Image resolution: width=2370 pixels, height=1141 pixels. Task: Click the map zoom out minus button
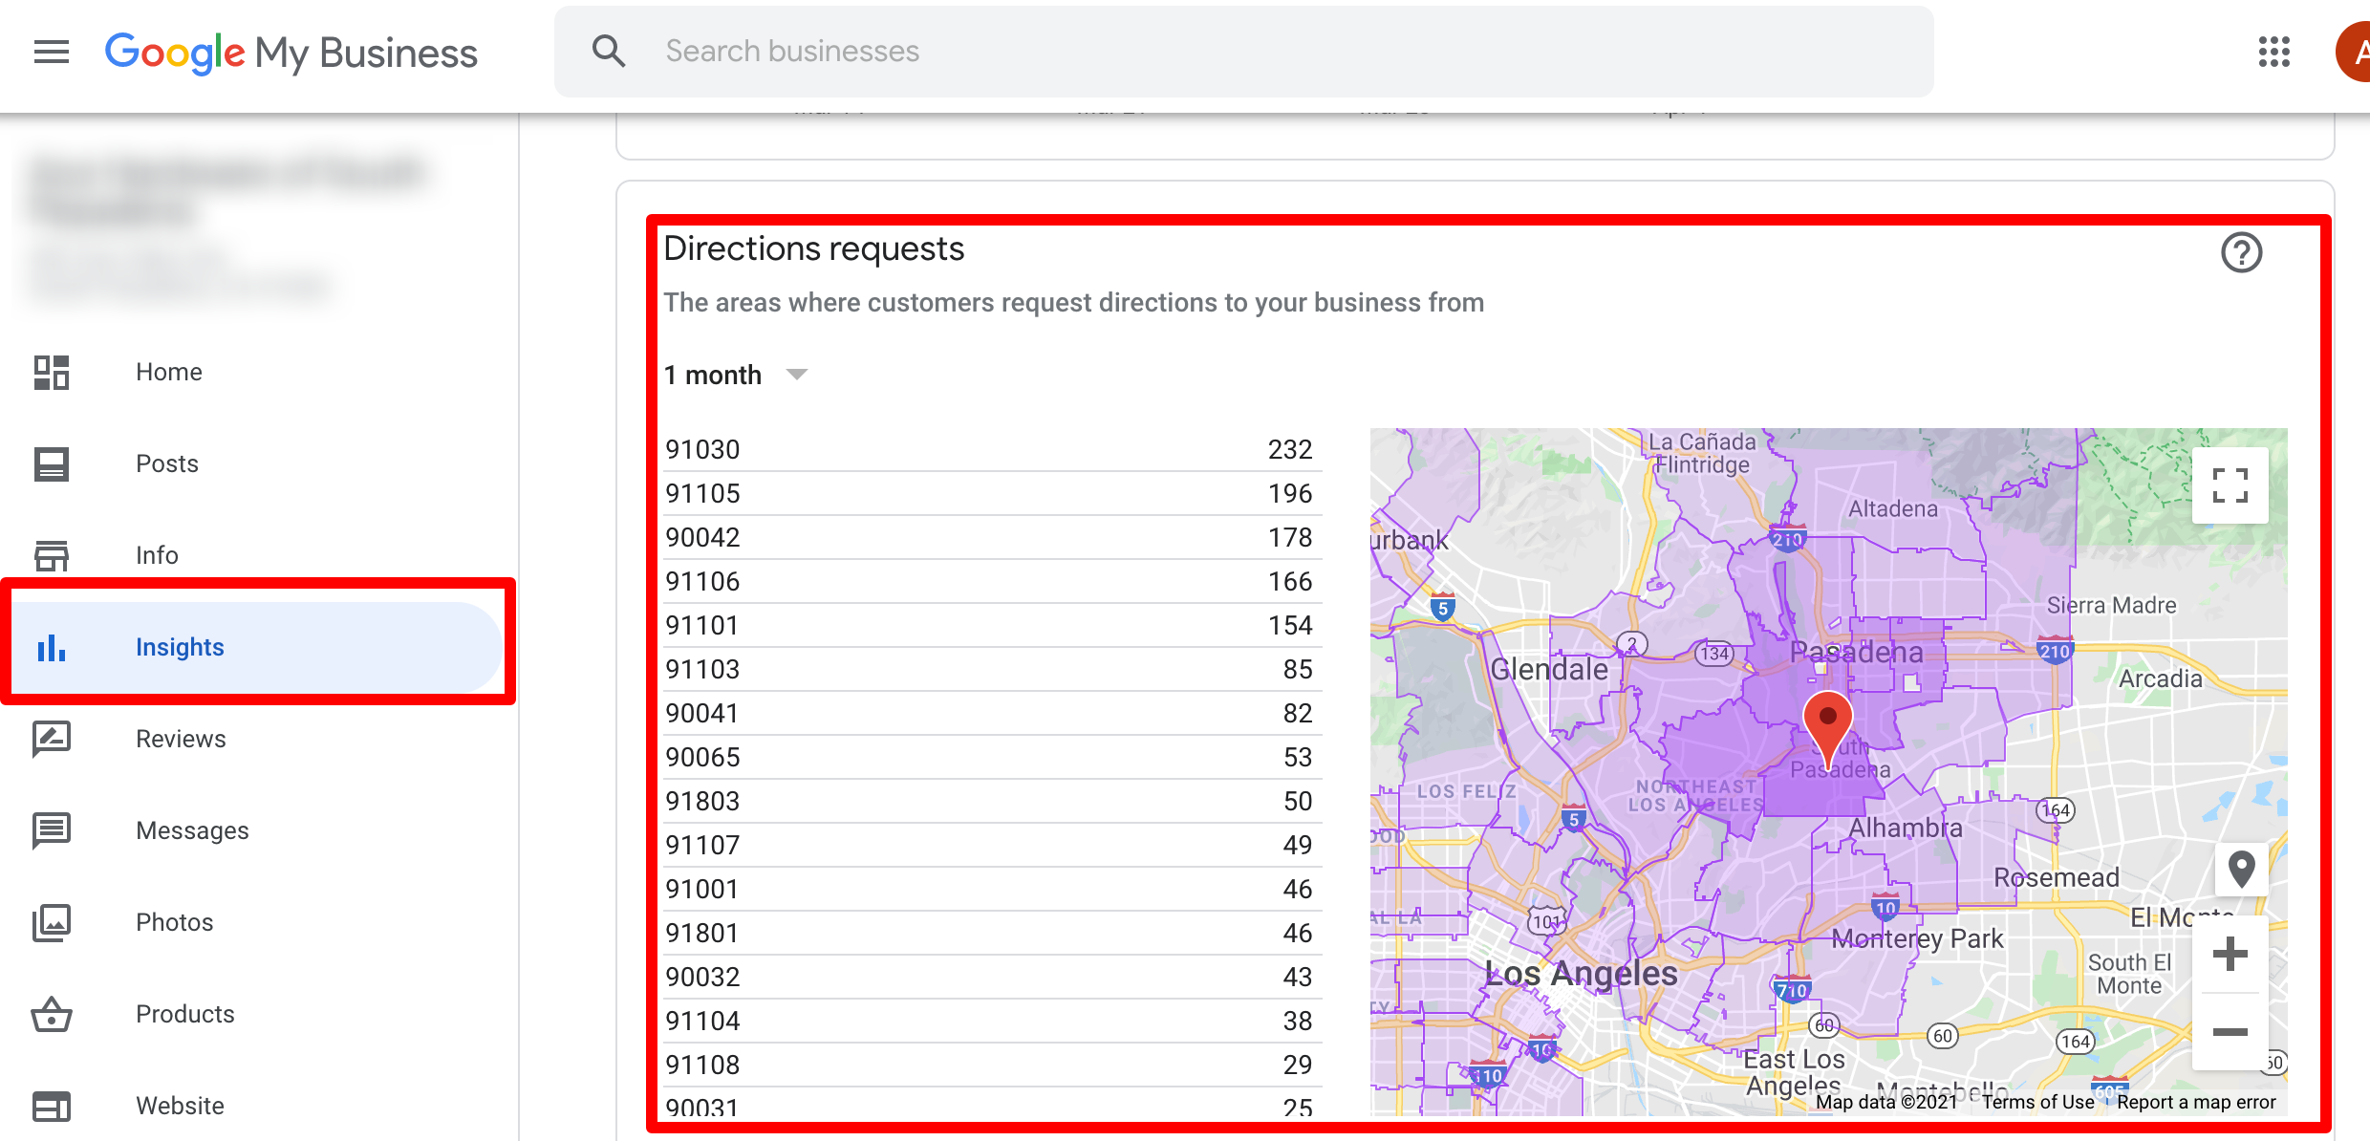coord(2230,1032)
